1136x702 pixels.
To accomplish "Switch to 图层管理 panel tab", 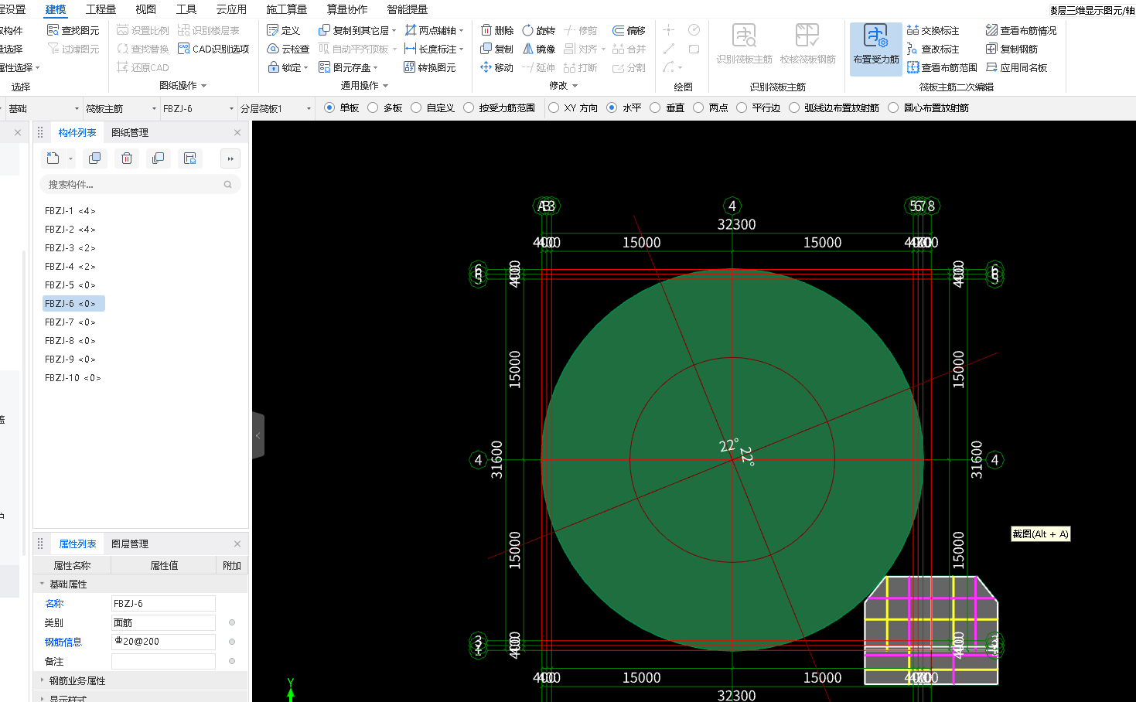I will (x=130, y=544).
